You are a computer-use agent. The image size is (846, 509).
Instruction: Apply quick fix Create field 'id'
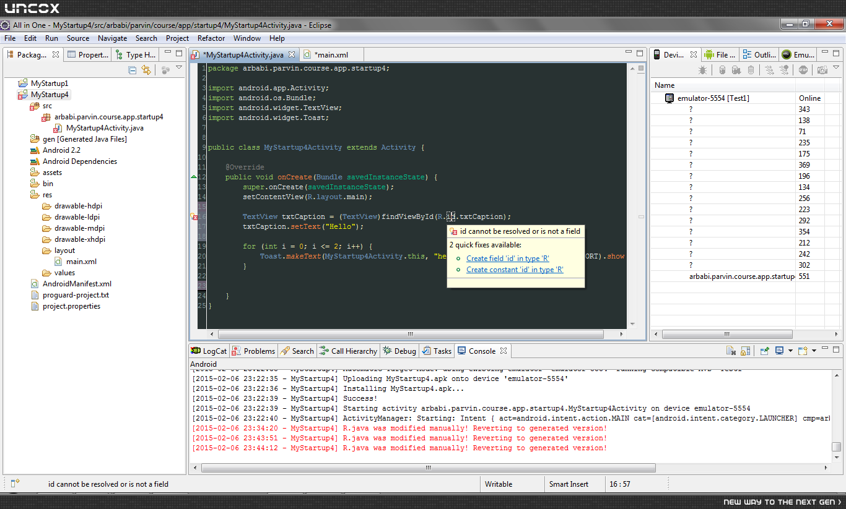pyautogui.click(x=508, y=259)
